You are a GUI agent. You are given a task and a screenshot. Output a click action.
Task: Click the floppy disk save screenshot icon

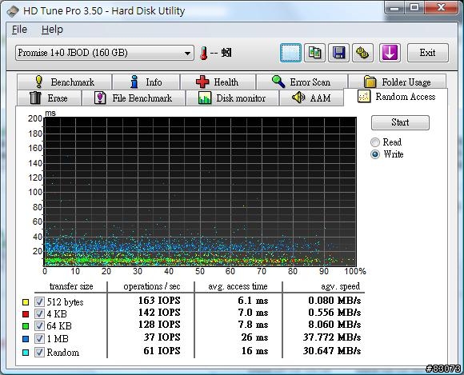(339, 53)
